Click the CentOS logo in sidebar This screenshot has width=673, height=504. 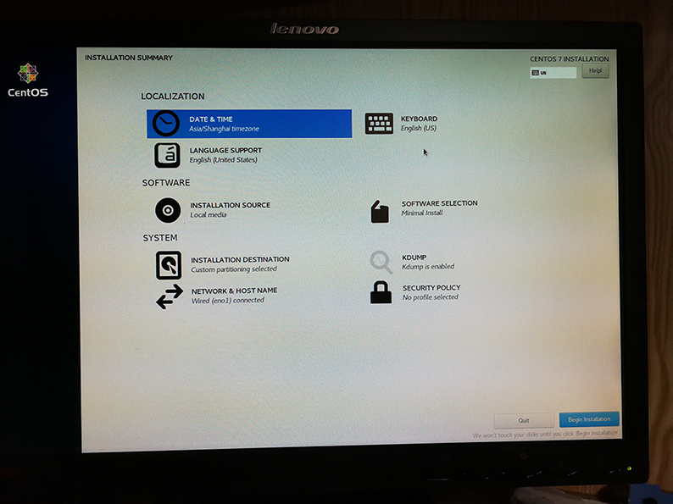click(28, 80)
